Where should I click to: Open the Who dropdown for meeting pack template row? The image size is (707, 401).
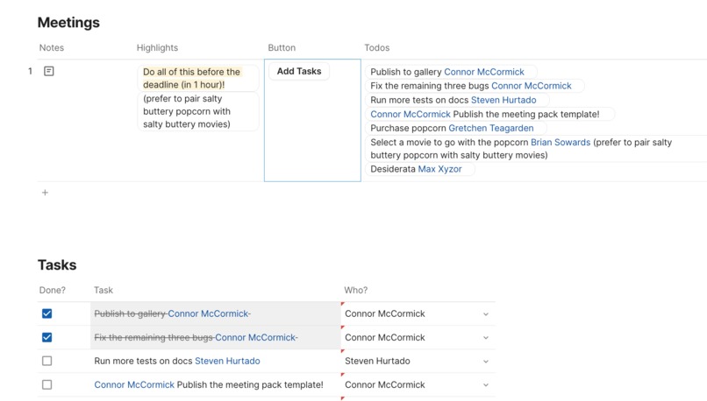click(486, 384)
